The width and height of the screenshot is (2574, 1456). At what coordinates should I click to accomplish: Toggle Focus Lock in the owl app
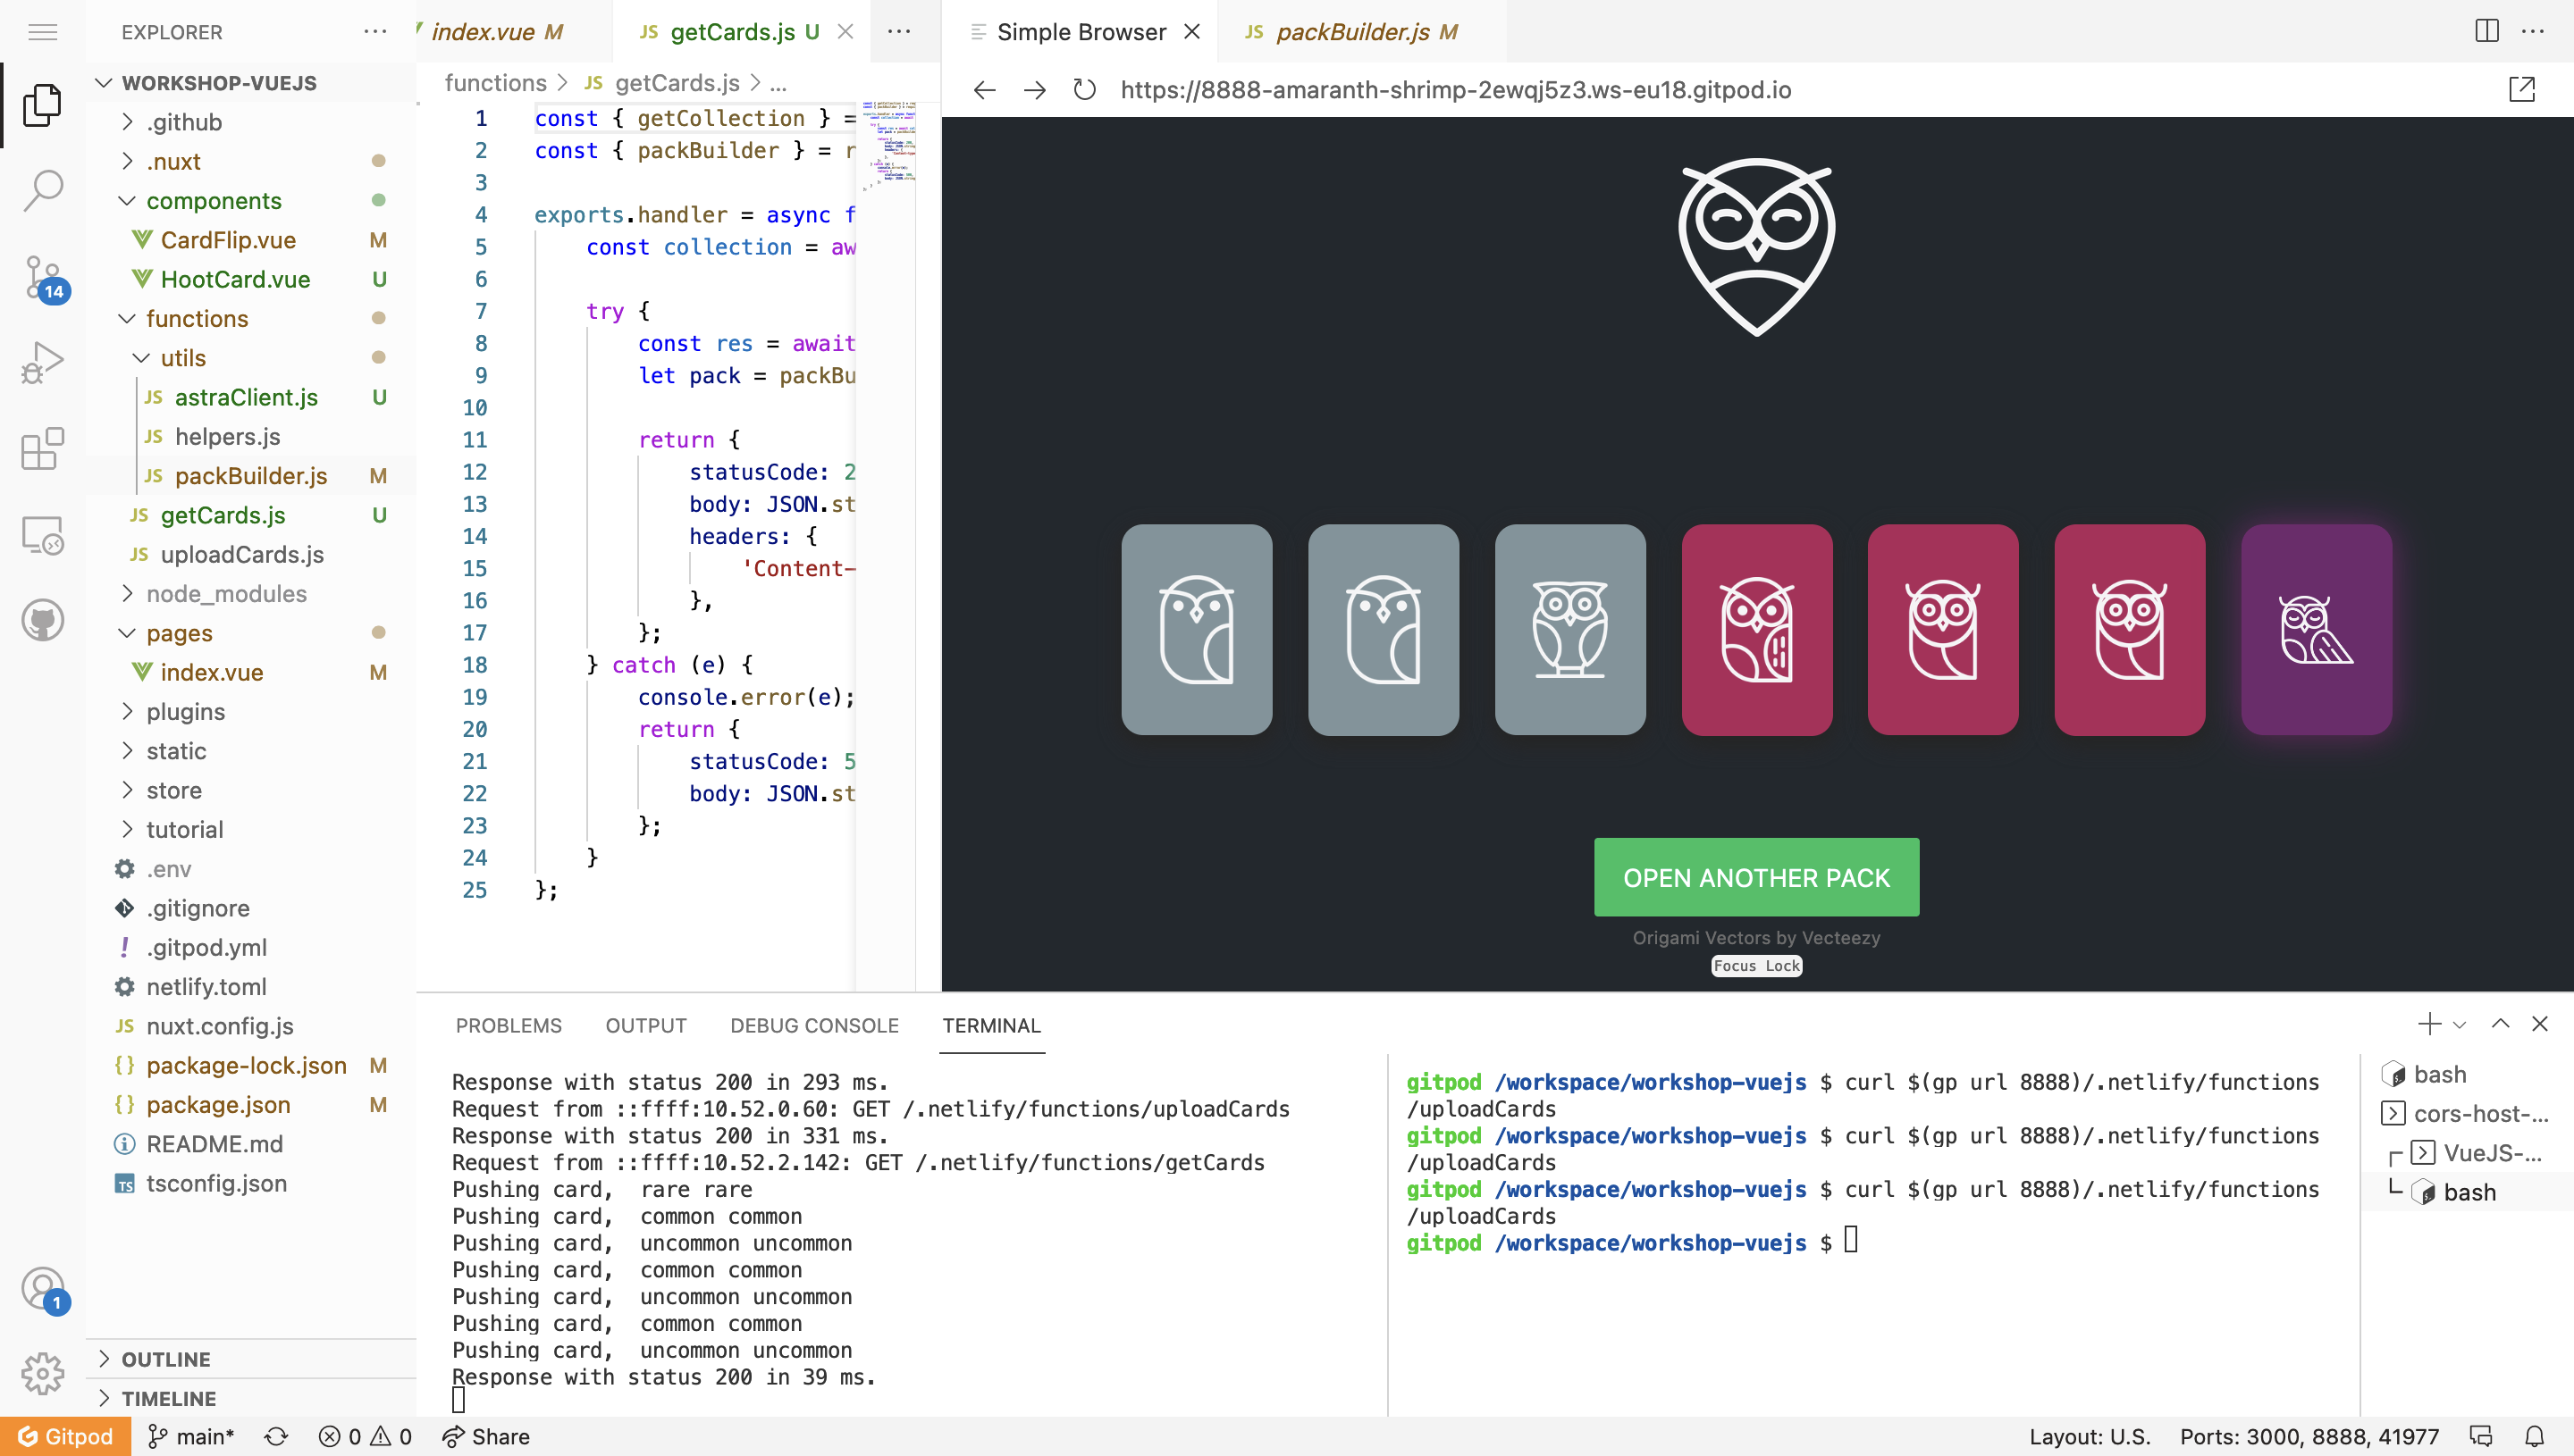(x=1755, y=966)
